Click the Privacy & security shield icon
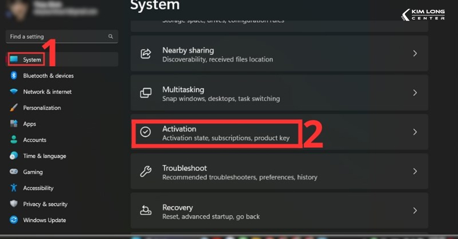 14,204
